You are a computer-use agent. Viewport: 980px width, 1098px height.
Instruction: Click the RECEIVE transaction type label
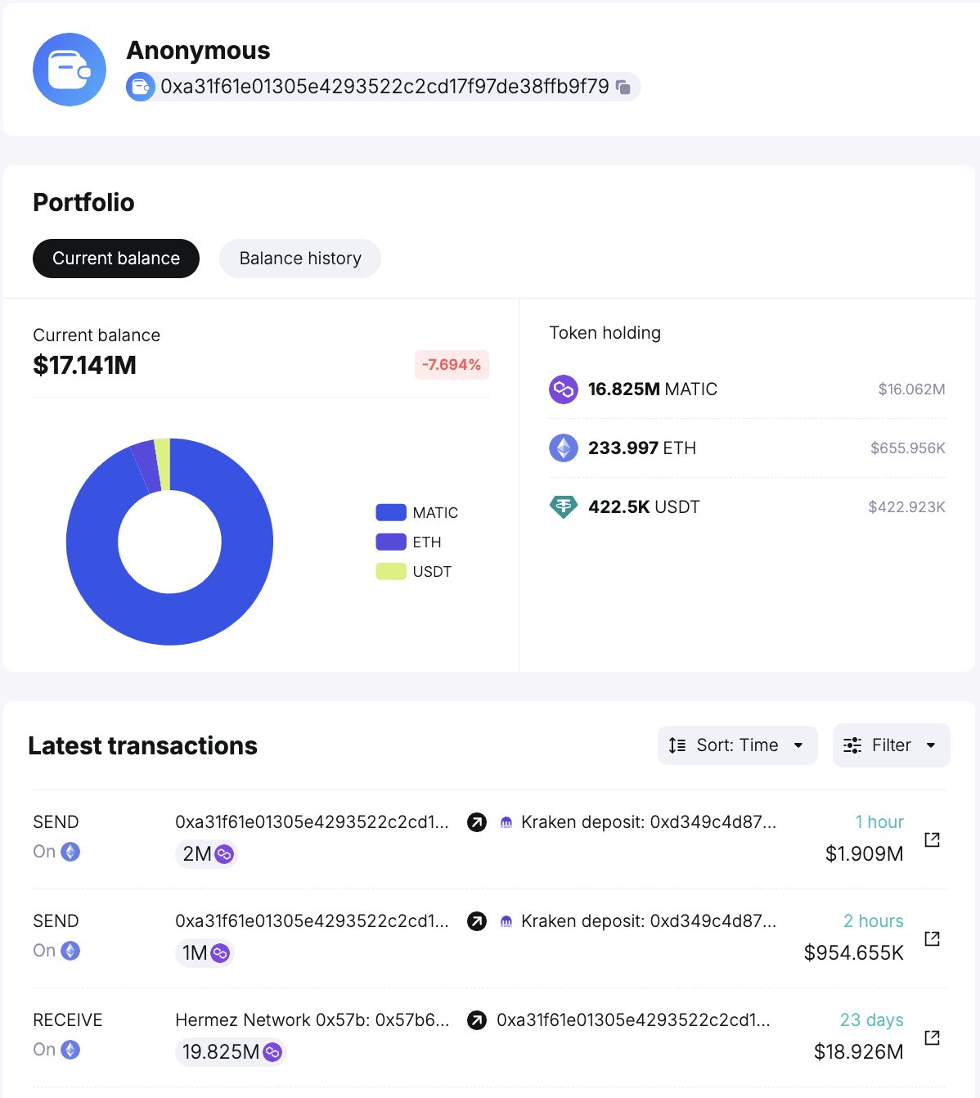68,1020
